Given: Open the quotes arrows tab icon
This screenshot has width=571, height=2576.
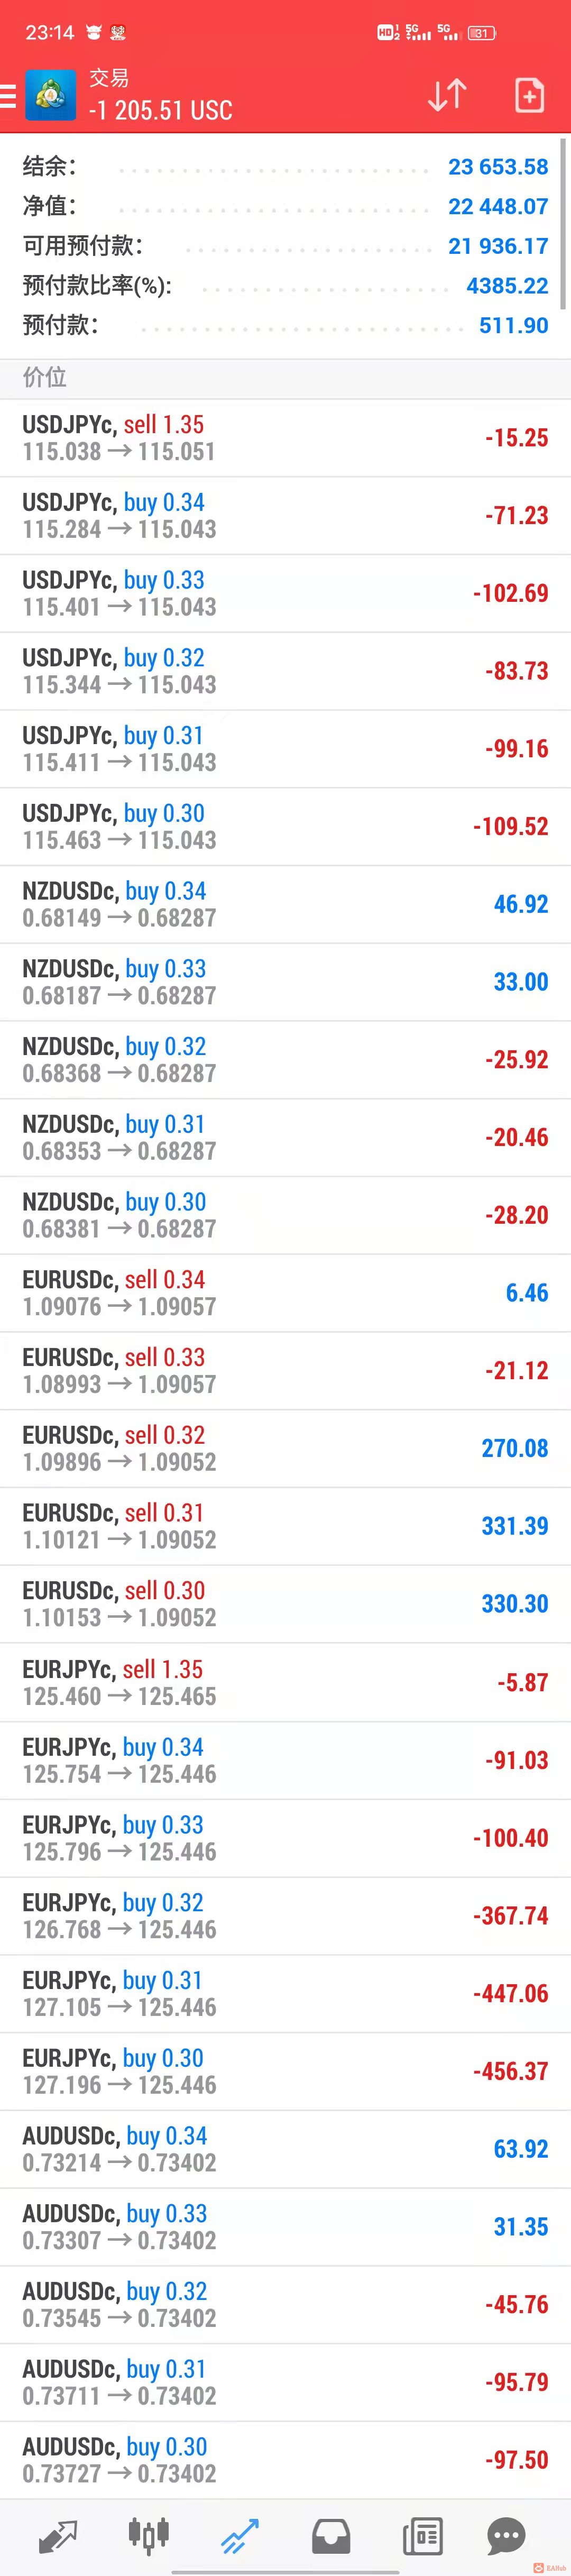Looking at the screenshot, I should click(x=57, y=2536).
